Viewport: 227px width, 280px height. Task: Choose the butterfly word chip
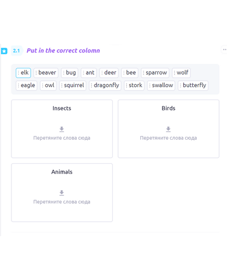193,86
